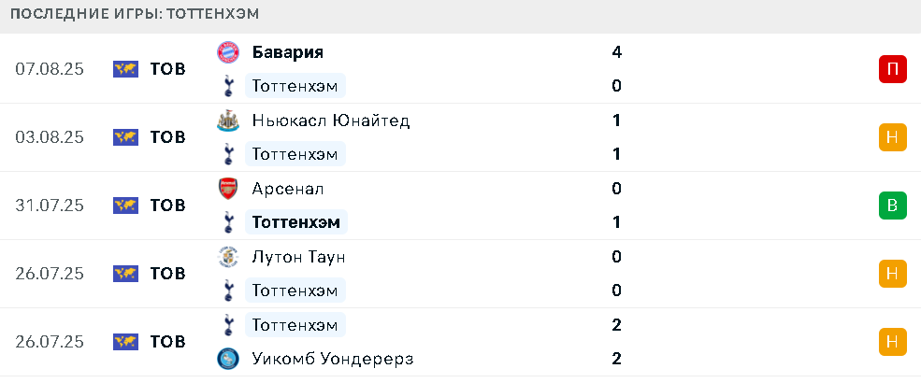Open the match dated 03.08.25
Screen dimensions: 921x383
(x=460, y=137)
